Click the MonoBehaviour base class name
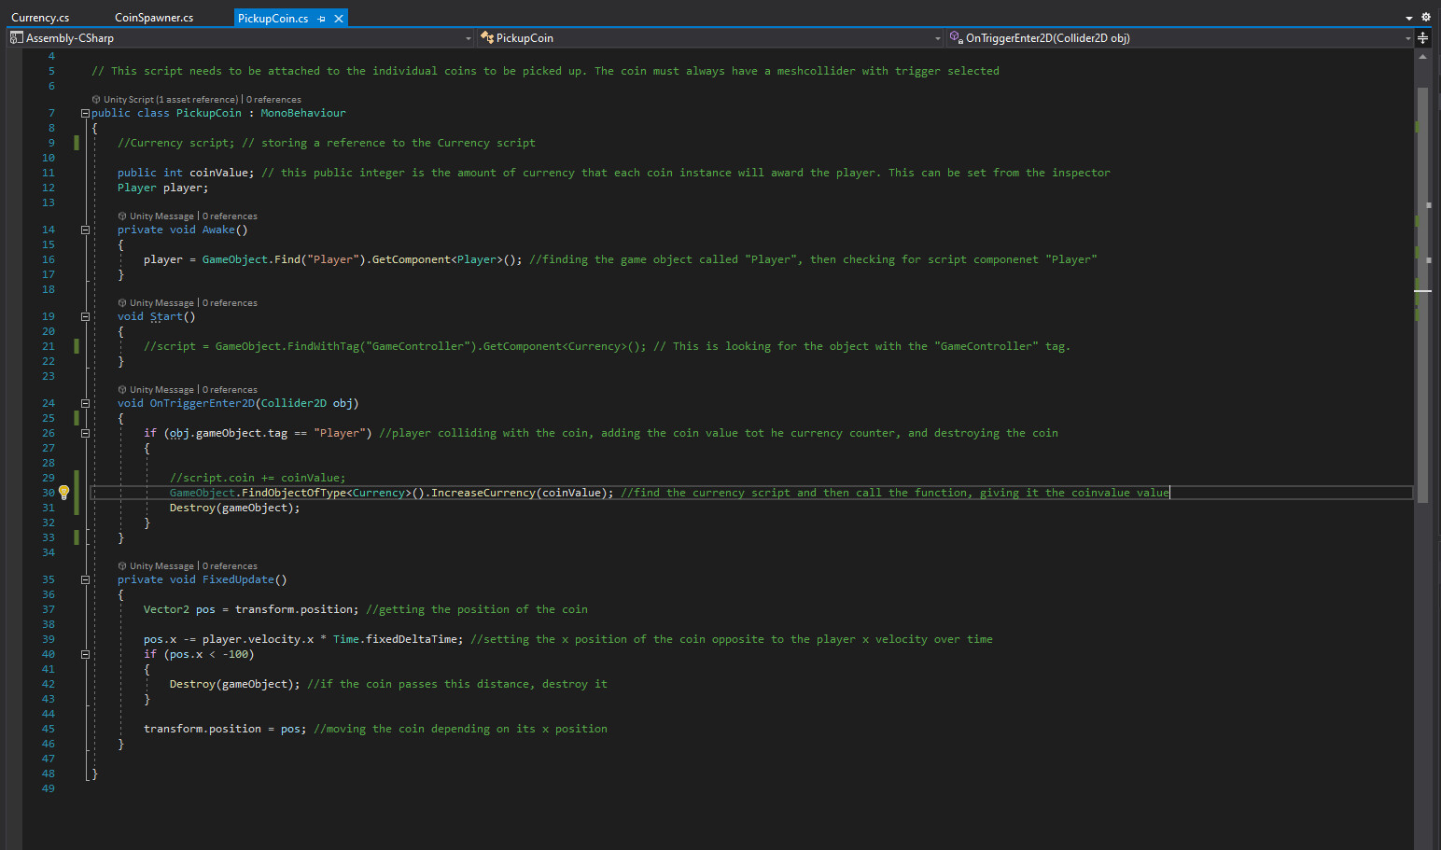 coord(303,113)
